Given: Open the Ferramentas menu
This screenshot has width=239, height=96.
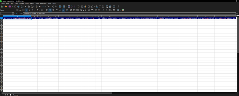Looking at the screenshot, I should [x=44, y=3].
